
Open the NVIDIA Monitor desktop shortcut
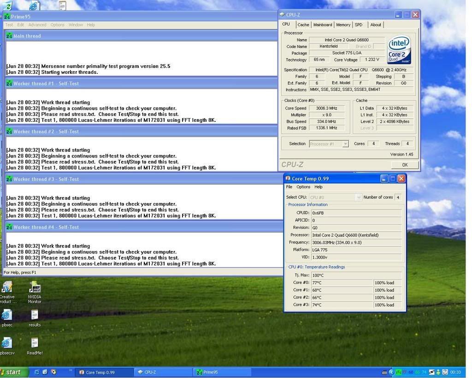click(35, 288)
